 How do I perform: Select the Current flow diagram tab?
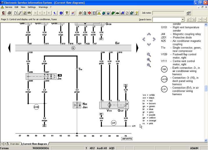click(34, 144)
